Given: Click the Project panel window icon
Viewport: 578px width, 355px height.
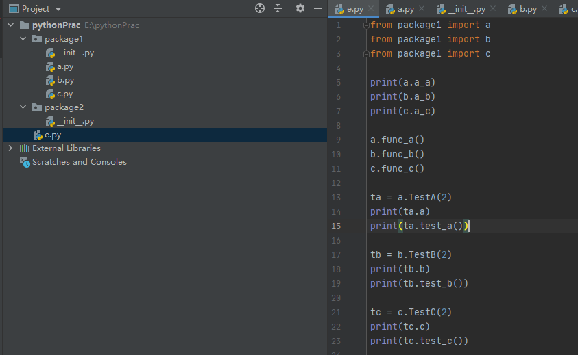Looking at the screenshot, I should [x=14, y=8].
